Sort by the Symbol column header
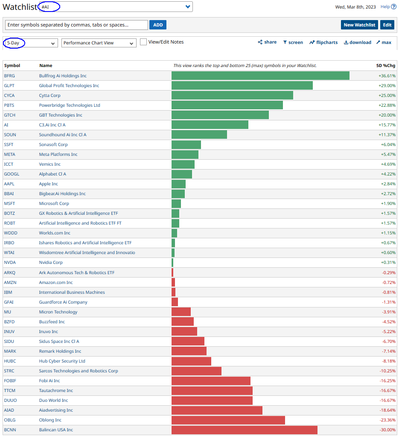Viewport: 399px width, 436px height. pos(12,66)
